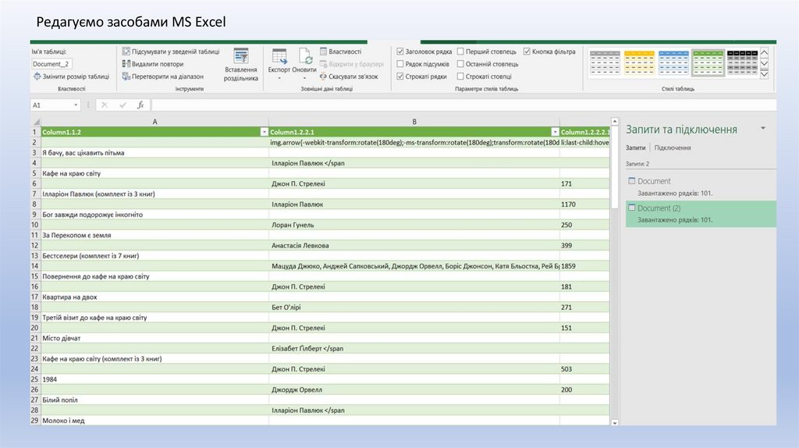The width and height of the screenshot is (799, 448).
Task: Click Summarize with PivotTable icon
Action: [x=126, y=52]
